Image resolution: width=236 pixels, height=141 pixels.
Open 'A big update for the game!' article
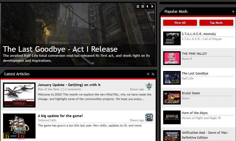click(x=60, y=116)
